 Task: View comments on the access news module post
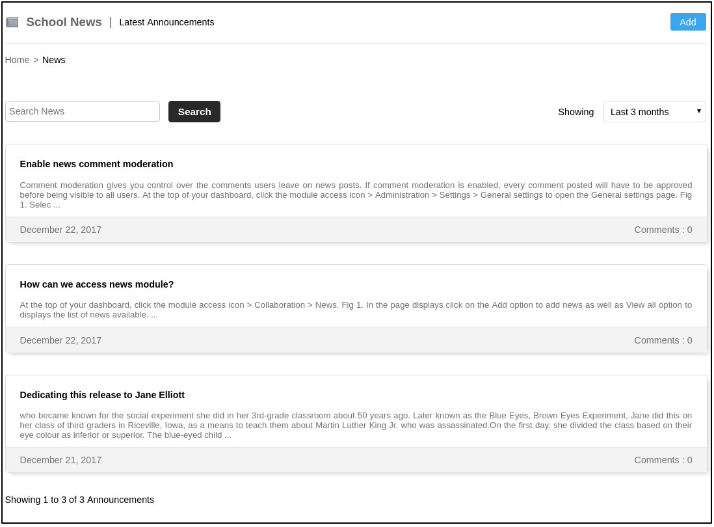click(x=663, y=340)
